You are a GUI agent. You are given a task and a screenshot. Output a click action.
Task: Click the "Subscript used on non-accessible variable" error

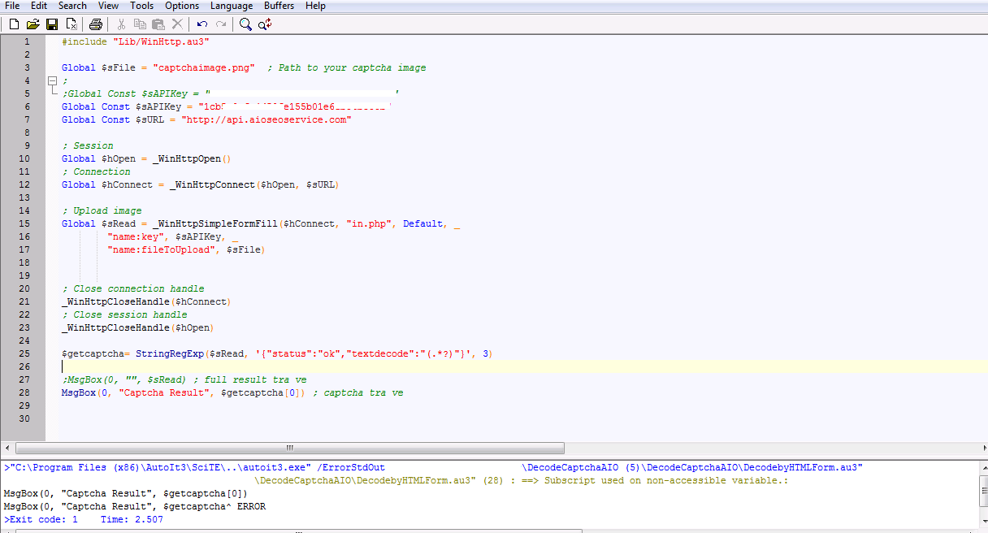pos(666,480)
